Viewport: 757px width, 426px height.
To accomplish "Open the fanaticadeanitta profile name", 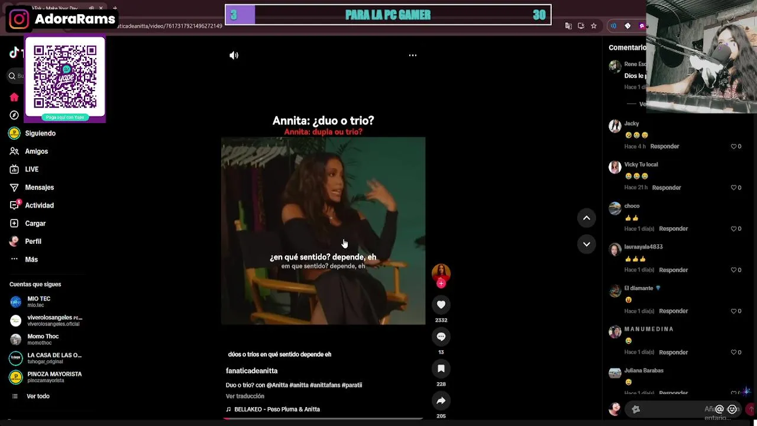I will [x=251, y=371].
